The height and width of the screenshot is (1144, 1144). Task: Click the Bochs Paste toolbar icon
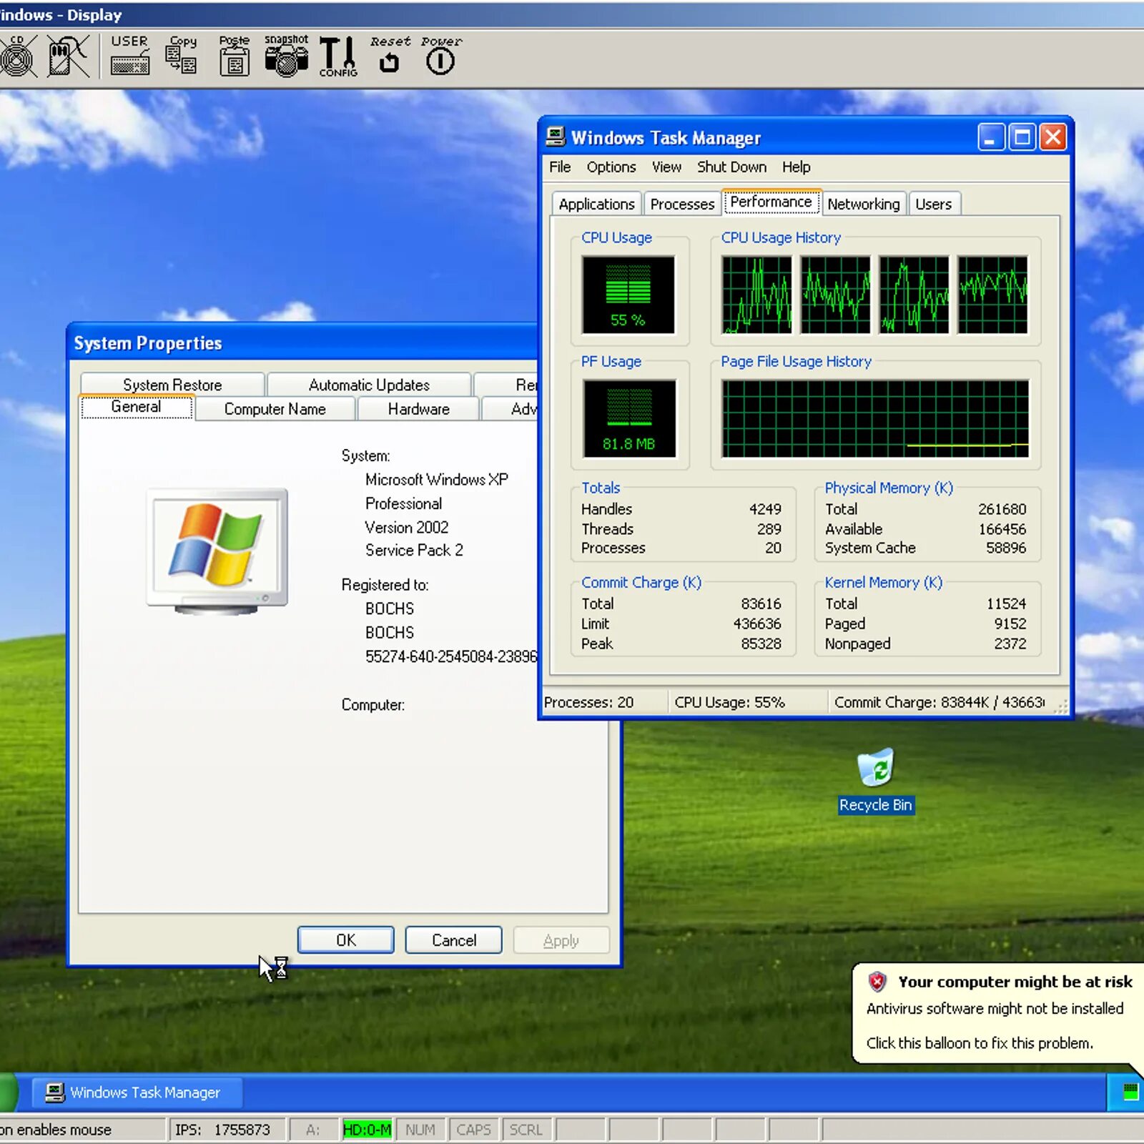click(x=234, y=56)
